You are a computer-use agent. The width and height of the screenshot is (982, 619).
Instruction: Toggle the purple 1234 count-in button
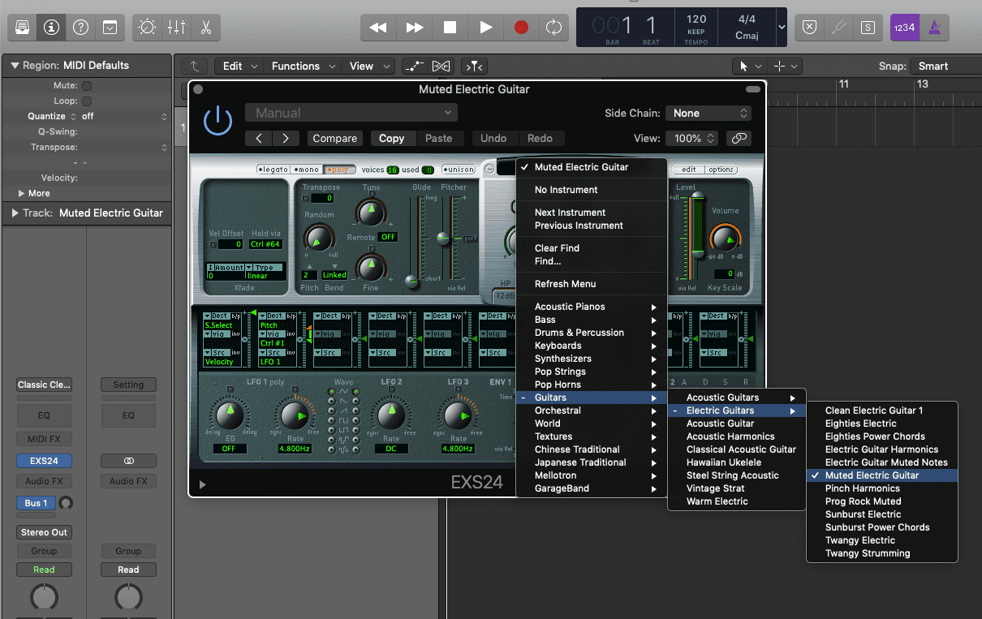(x=904, y=27)
